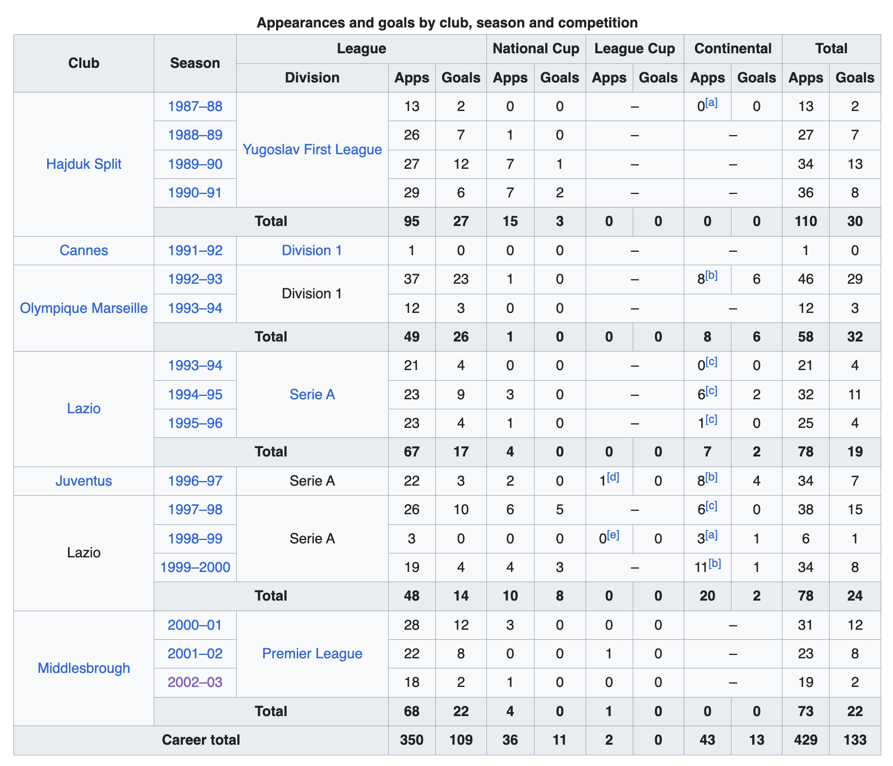Click the Season column header
Screen dimensions: 893x766
(x=195, y=63)
